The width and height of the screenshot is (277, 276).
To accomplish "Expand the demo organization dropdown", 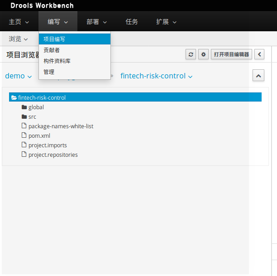I will click(x=19, y=76).
